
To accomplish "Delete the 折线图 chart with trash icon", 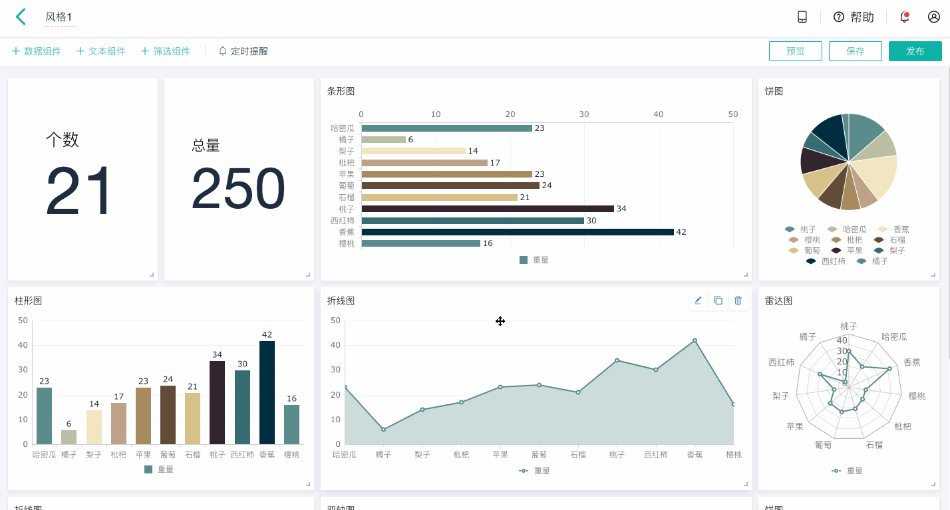I will point(738,301).
